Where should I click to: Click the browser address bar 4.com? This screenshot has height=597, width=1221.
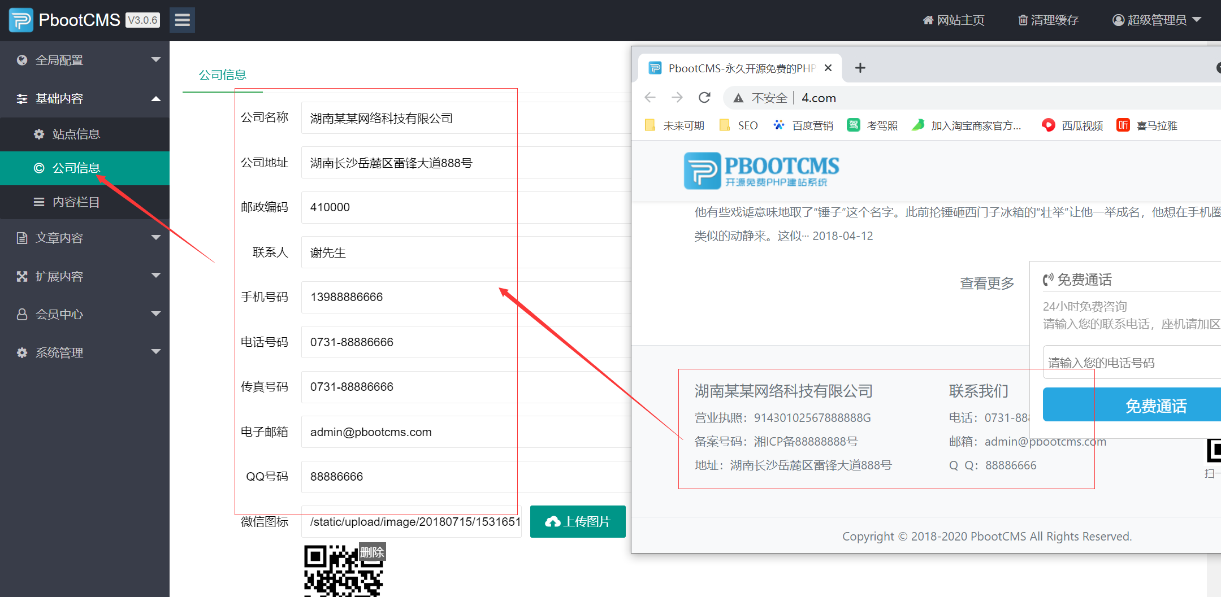coord(819,98)
